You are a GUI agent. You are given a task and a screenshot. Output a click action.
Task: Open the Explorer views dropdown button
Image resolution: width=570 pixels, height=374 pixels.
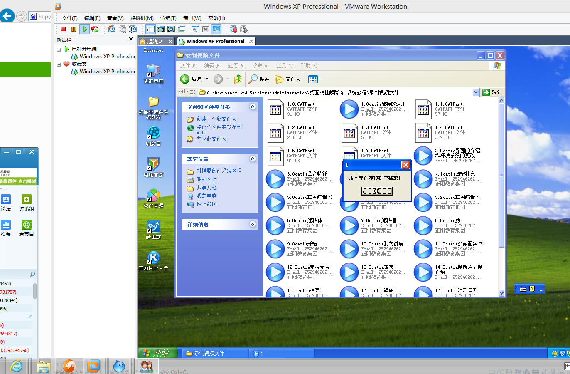pyautogui.click(x=315, y=79)
